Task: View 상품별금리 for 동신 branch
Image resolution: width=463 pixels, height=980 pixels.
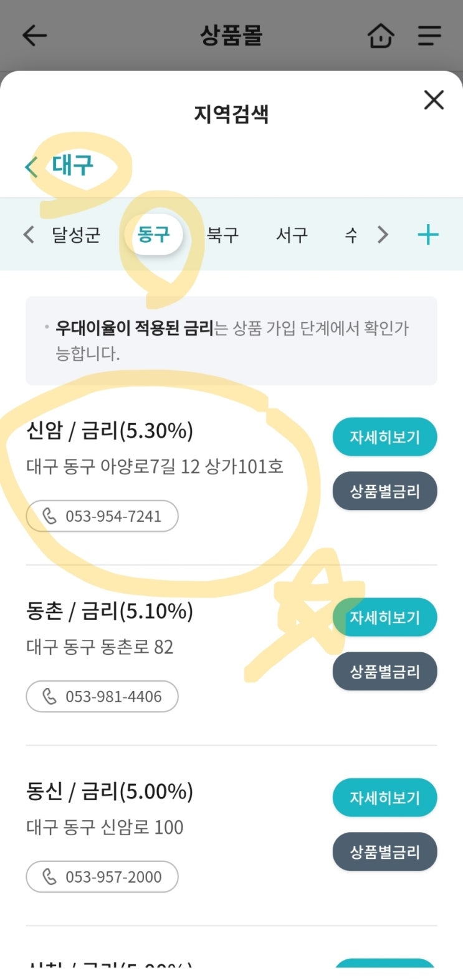Action: (384, 852)
